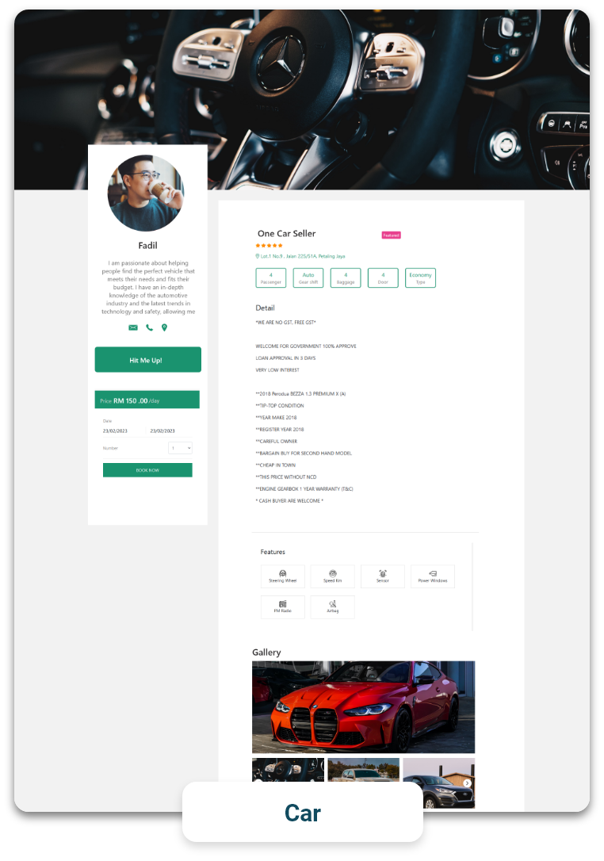The height and width of the screenshot is (861, 604).
Task: Select the steering wheel gallery thumbnail
Action: (x=289, y=770)
